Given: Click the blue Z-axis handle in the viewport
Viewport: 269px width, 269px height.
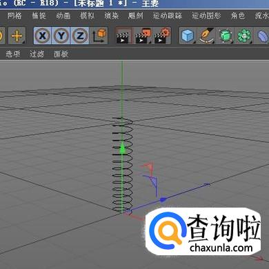Looking at the screenshot, I should (163, 199).
